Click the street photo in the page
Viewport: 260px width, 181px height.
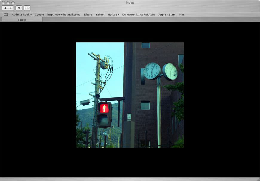130,95
